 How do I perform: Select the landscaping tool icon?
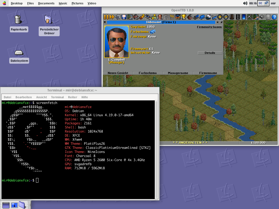point(256,17)
